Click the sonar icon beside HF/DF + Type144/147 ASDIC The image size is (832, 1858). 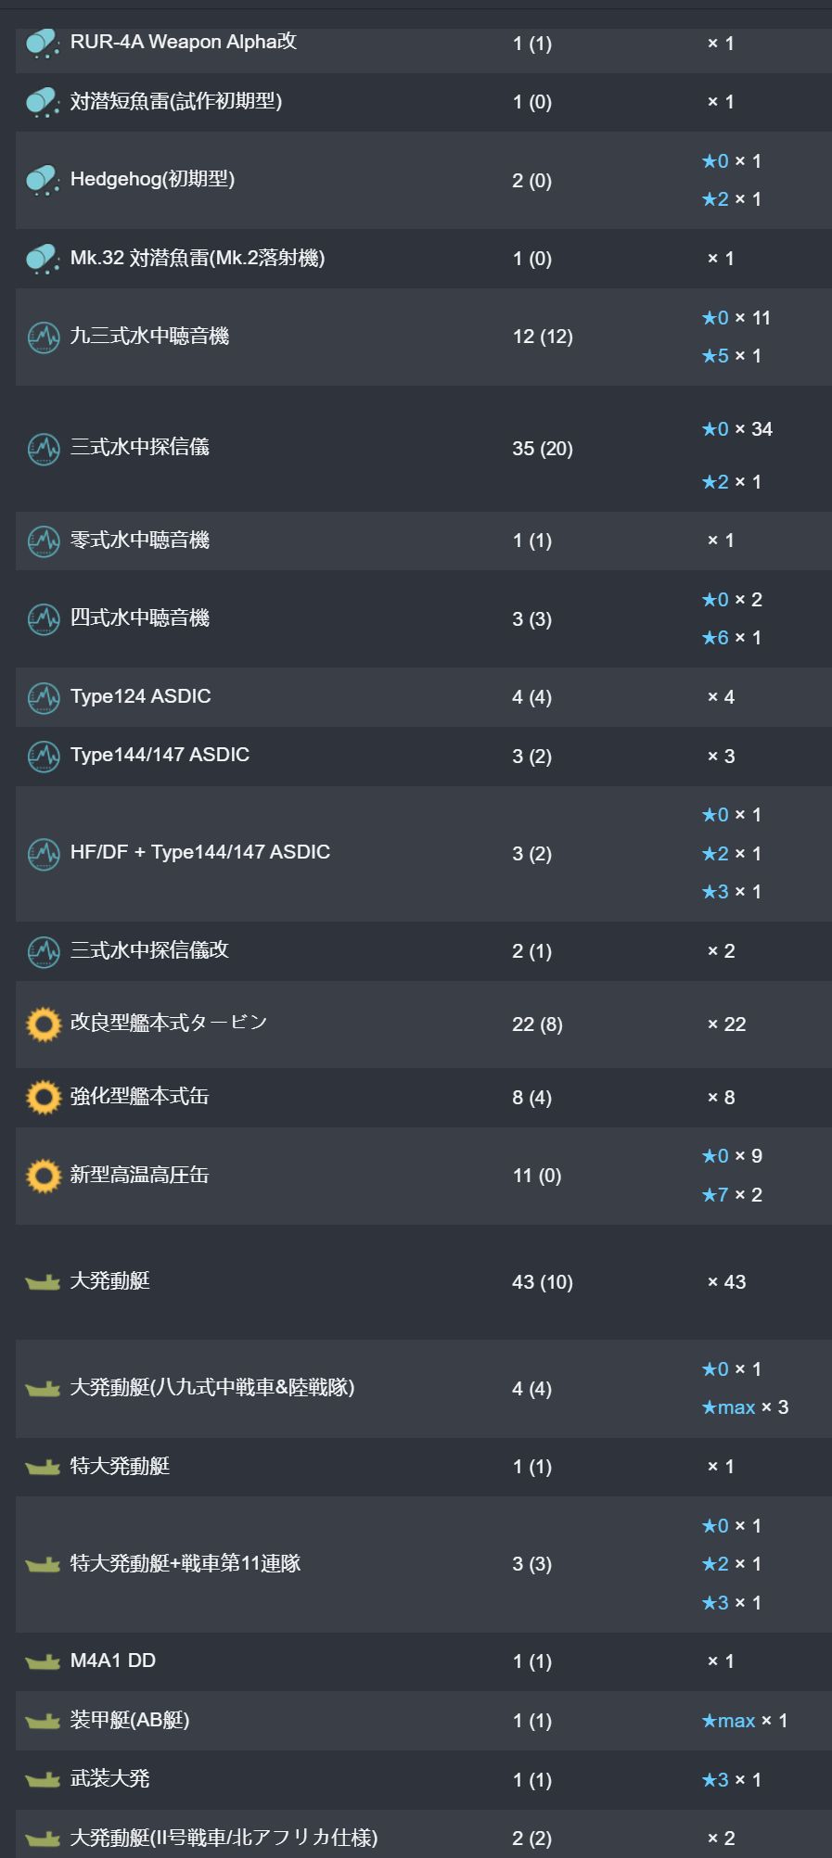click(44, 854)
